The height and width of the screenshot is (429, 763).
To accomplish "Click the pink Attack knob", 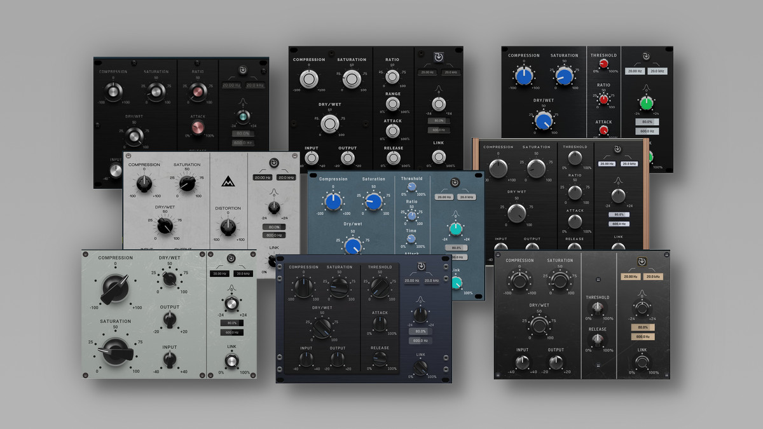I will (x=198, y=128).
